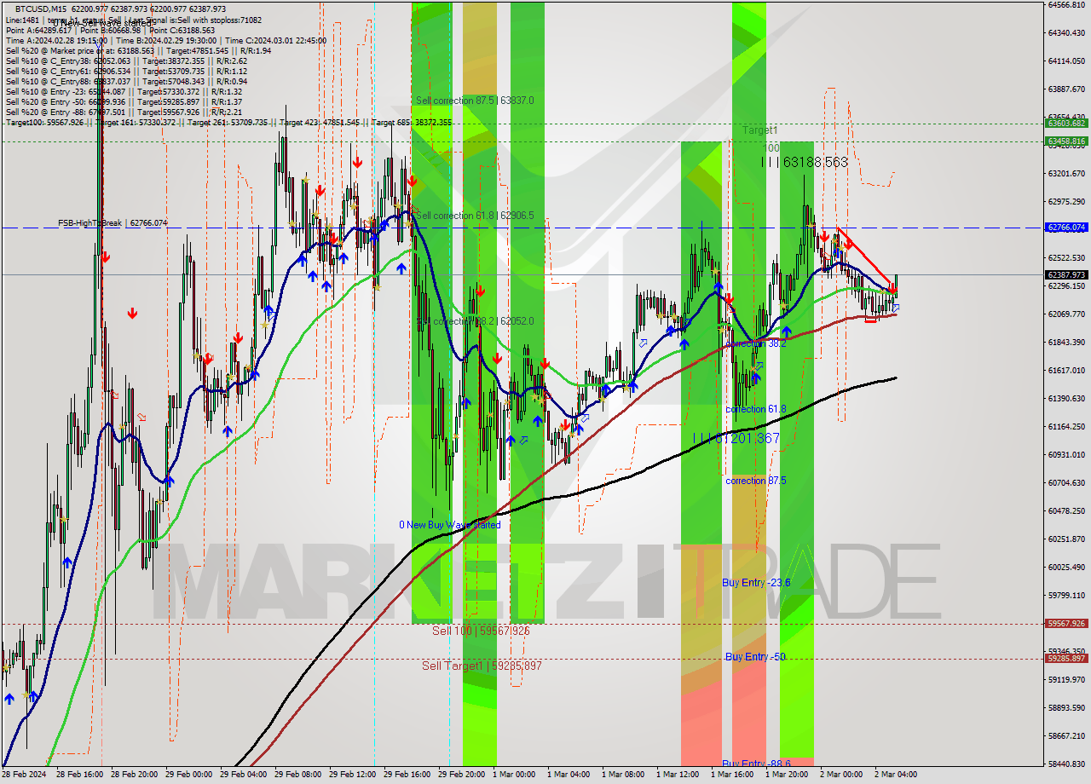
Task: Click the 'Buy Entry -23.6' label
Action: [756, 583]
